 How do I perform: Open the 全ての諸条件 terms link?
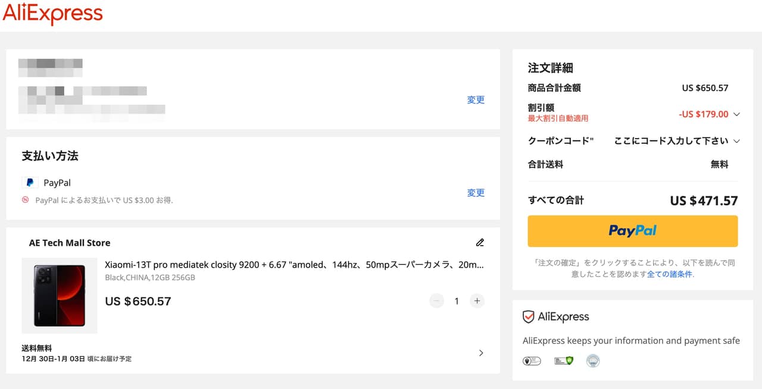click(x=670, y=274)
